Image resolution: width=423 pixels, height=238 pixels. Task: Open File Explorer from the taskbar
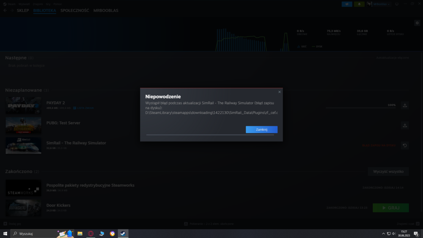80,233
